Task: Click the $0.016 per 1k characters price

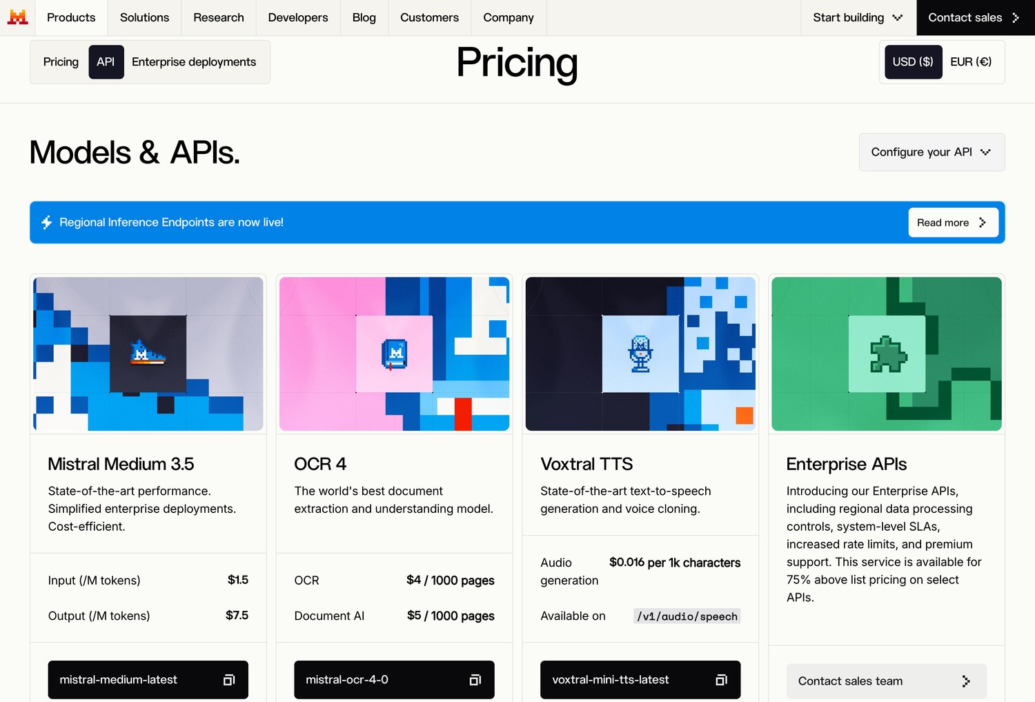Action: click(x=675, y=563)
